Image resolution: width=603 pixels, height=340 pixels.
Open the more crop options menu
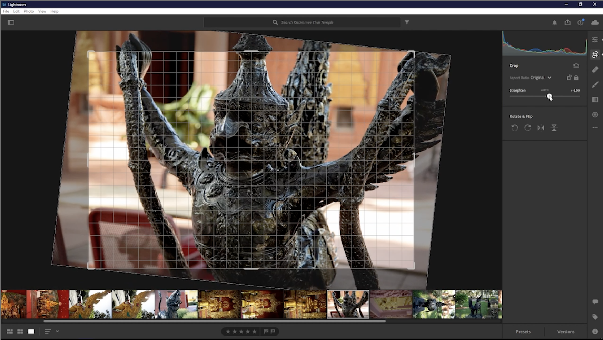pos(595,127)
